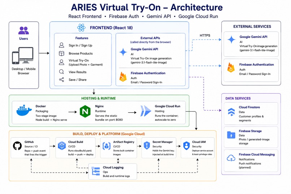This screenshot has width=291, height=194.
Task: Click the 'Save / Share' feature text
Action: click(x=77, y=79)
